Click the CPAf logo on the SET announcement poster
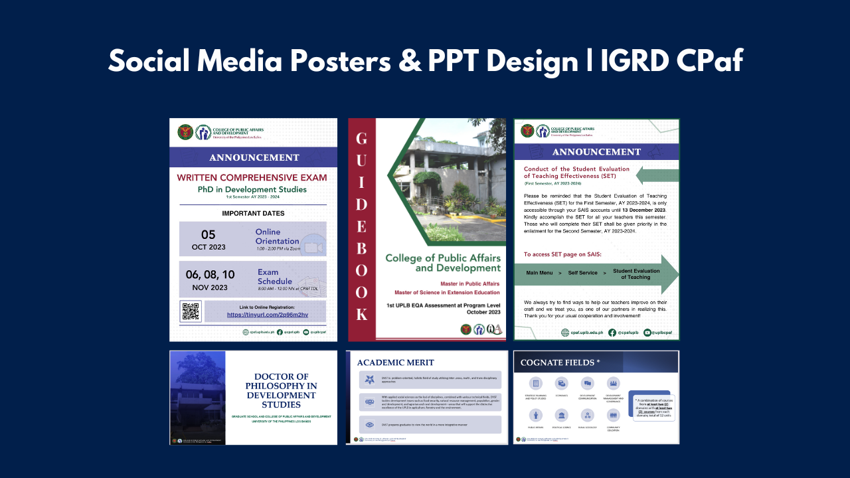 (543, 131)
